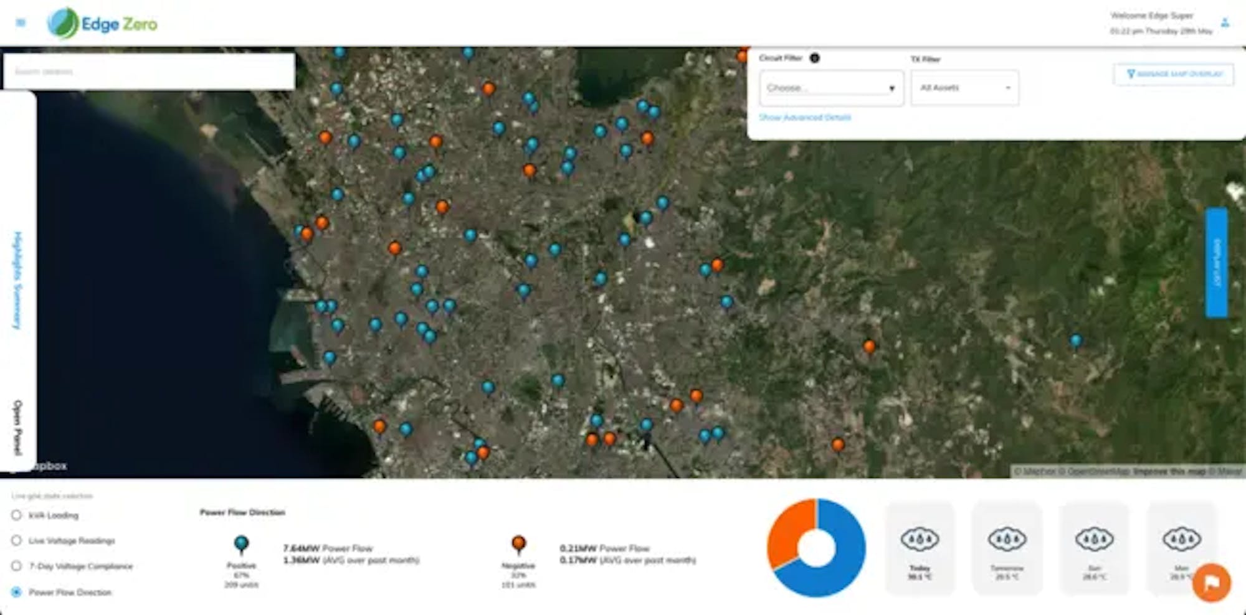
Task: Open the user profile icon
Action: pyautogui.click(x=1224, y=23)
